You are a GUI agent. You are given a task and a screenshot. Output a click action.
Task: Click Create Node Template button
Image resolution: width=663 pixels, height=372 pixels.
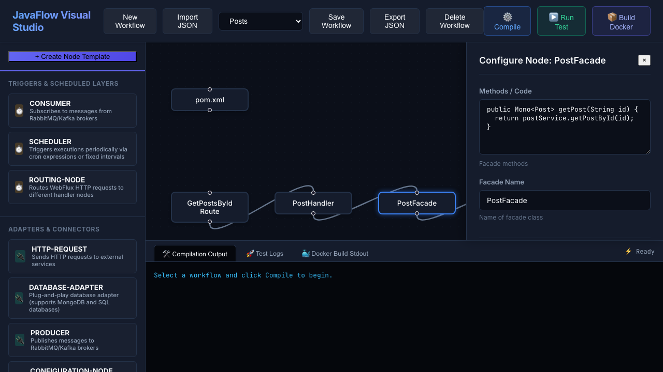tap(73, 56)
